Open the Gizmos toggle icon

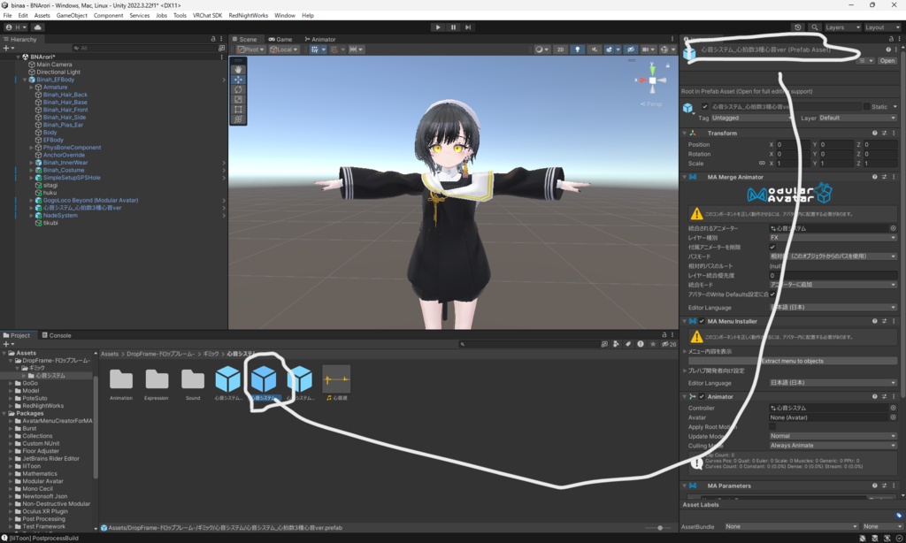coord(664,50)
